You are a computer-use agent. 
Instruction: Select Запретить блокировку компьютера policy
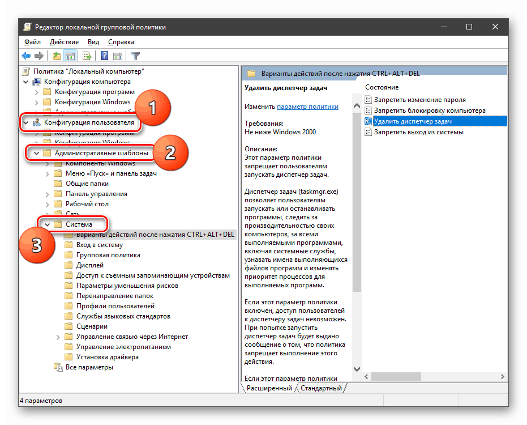click(430, 110)
